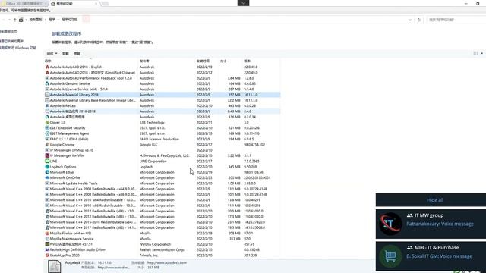This screenshot has height=273, width=486.
Task: Switch to the Office 2013 tab
Action: click(x=24, y=3)
